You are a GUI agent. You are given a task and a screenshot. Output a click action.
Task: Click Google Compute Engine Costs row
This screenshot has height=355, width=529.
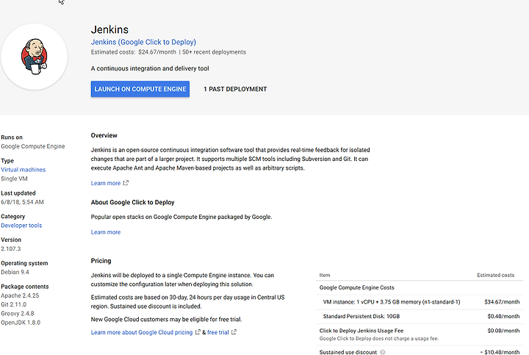pyautogui.click(x=420, y=287)
